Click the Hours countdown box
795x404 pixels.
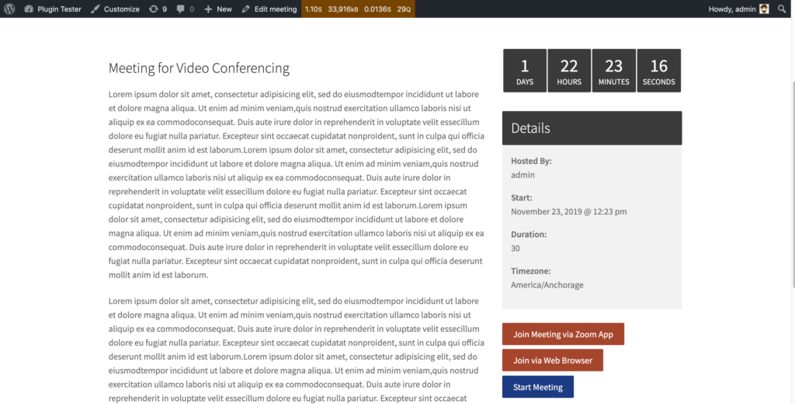[569, 71]
